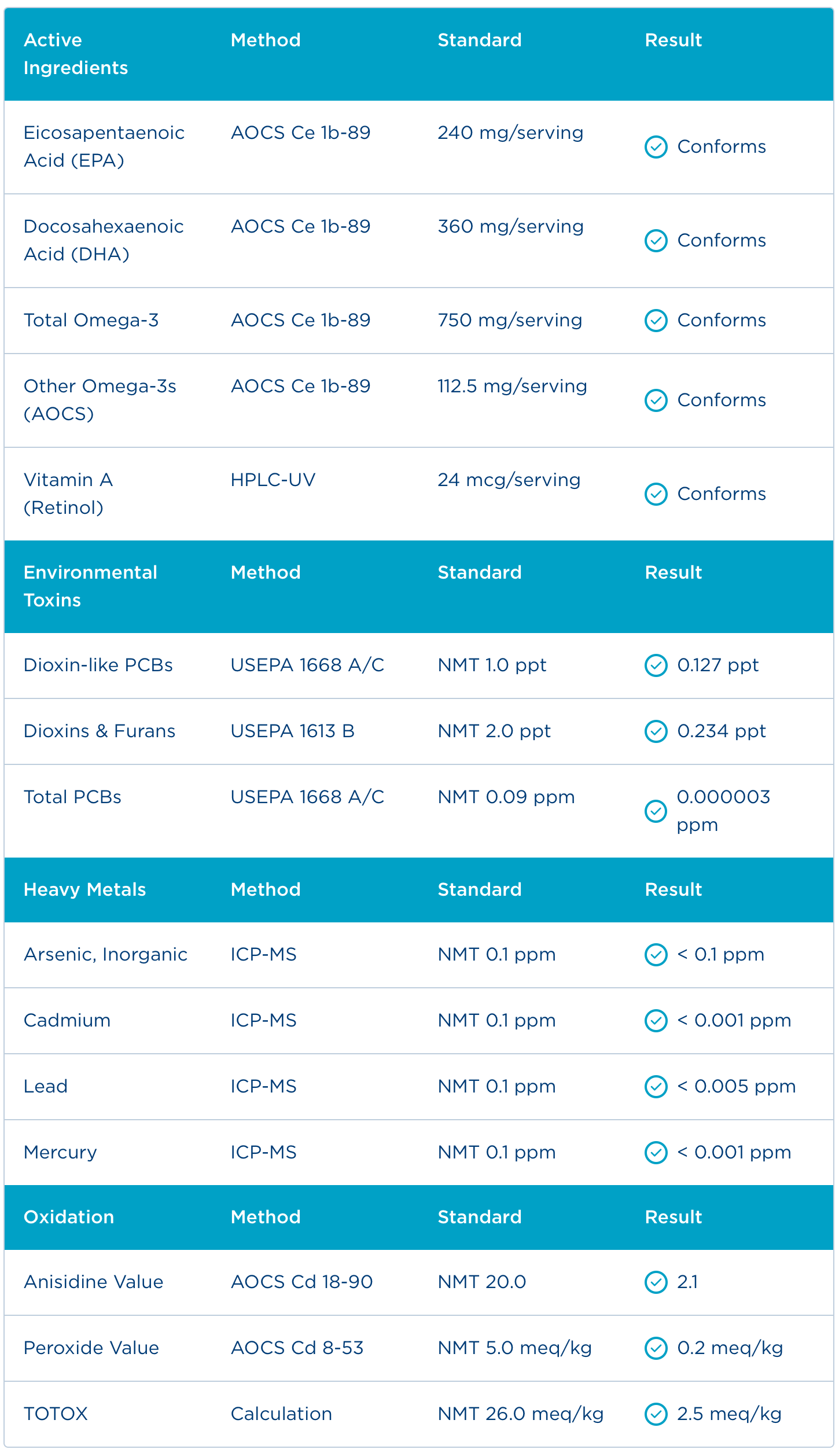Click the checkmark beside 0.234 ppt result

656,731
